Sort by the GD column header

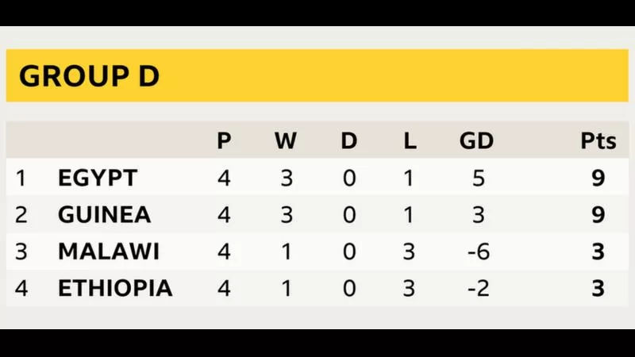coord(476,141)
